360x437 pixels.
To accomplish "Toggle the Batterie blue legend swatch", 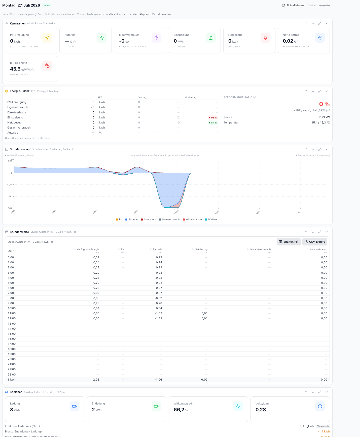I will pos(126,220).
